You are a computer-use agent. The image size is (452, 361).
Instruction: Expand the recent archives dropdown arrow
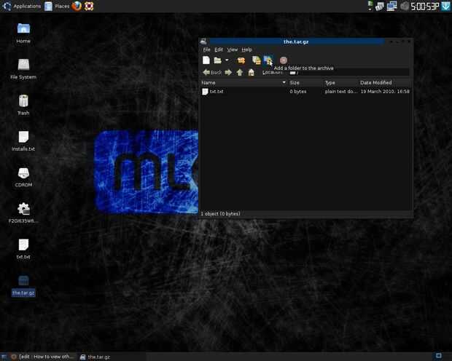[x=227, y=60]
